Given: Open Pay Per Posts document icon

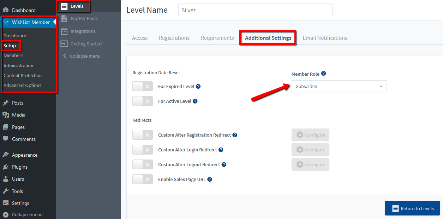Looking at the screenshot, I should point(64,19).
